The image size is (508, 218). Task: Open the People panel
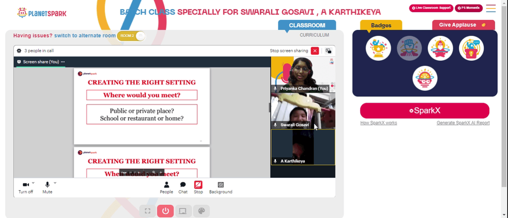(166, 188)
